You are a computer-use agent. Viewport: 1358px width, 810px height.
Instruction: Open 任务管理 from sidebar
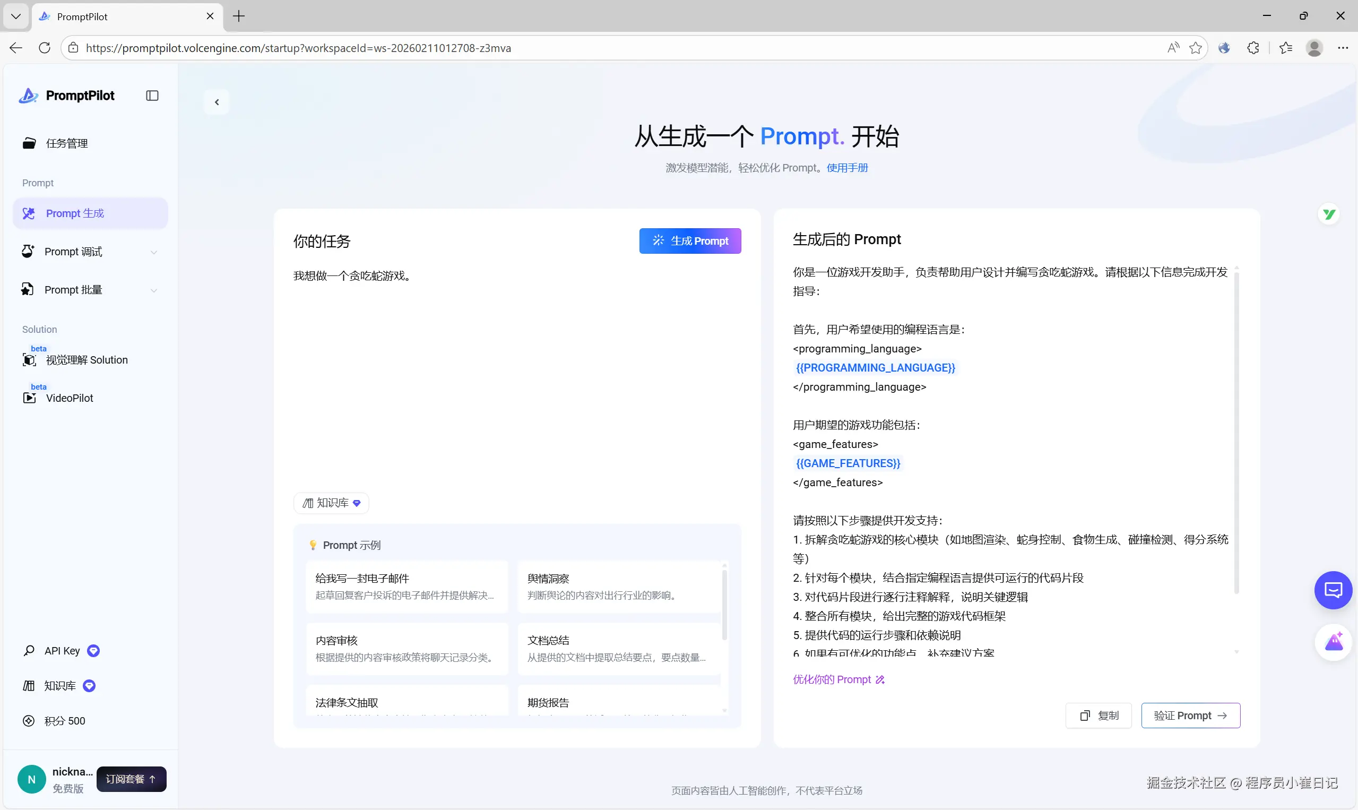click(x=66, y=143)
